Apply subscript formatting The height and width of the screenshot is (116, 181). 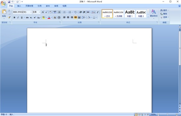pyautogui.click(x=31, y=17)
